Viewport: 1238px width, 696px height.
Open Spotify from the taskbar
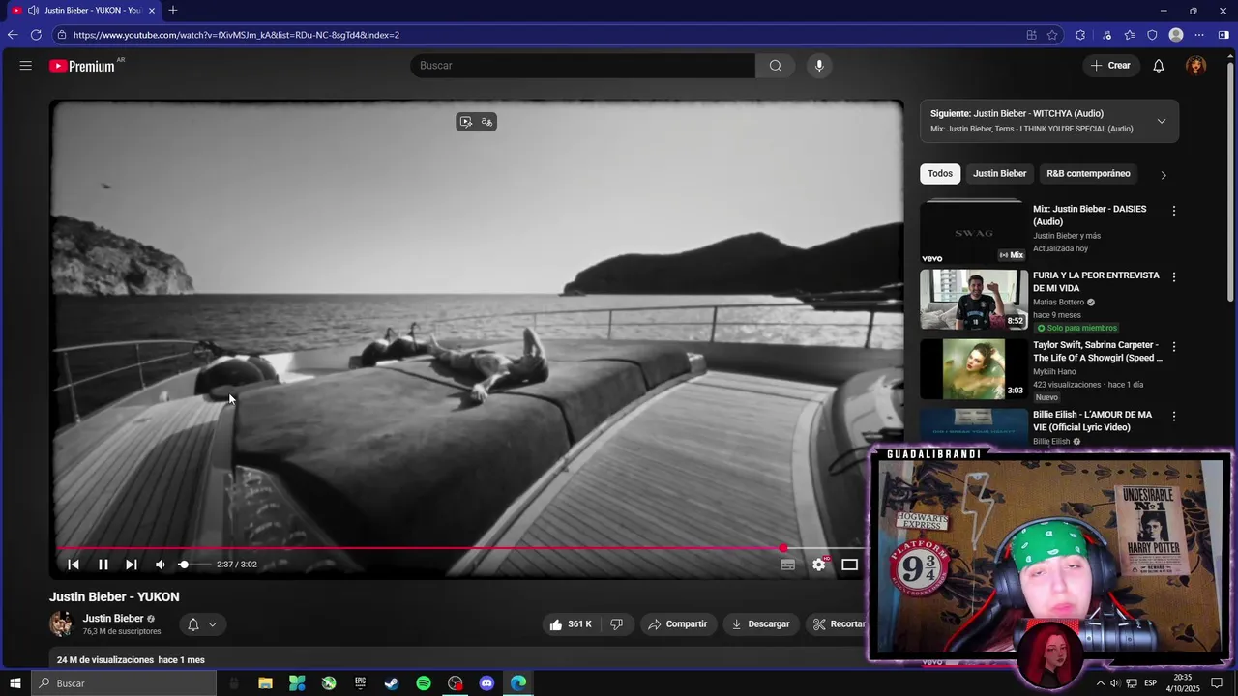pos(424,683)
